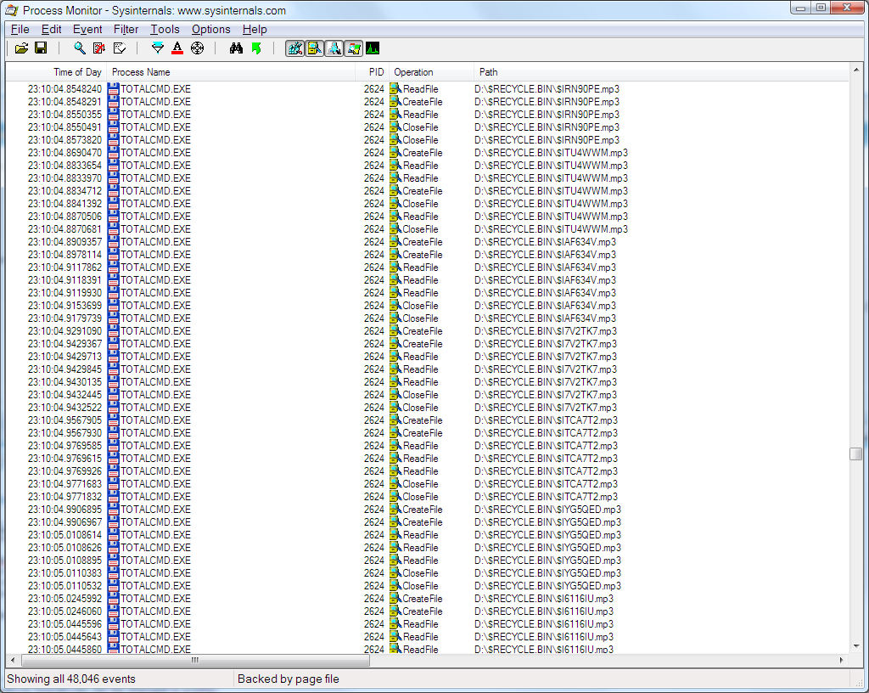Open the Options menu
This screenshot has height=693, width=869.
(x=211, y=30)
